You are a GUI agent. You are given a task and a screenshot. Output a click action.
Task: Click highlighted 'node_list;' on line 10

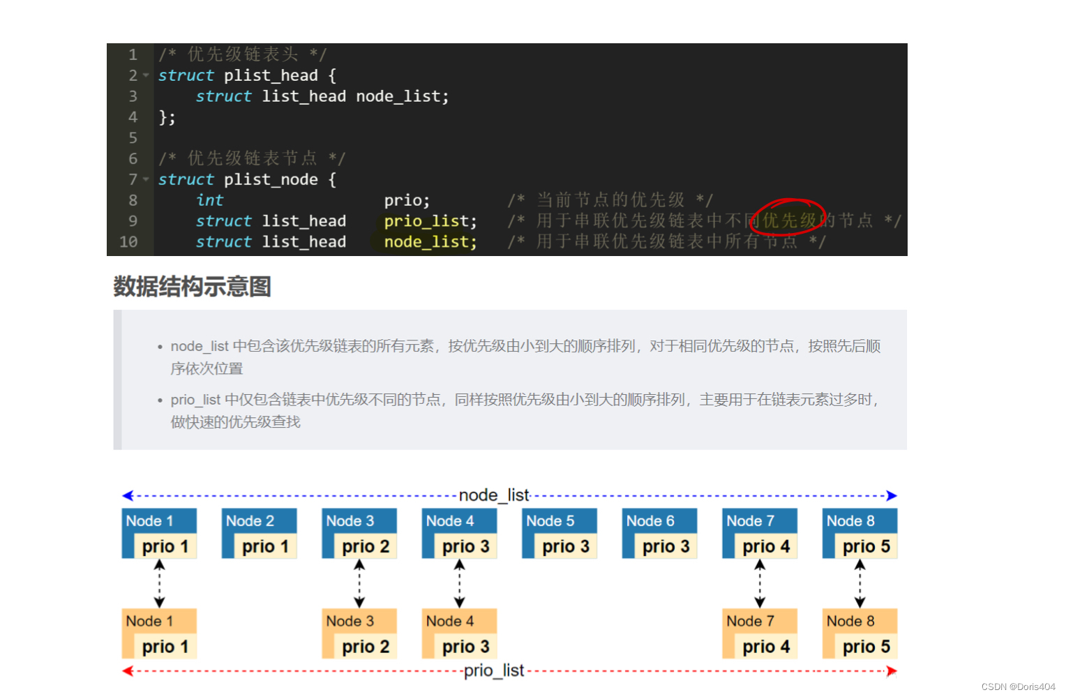(430, 242)
